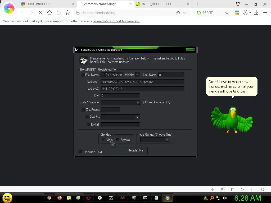Click the E-Mail field
271x203 pixels.
pyautogui.click(x=120, y=124)
